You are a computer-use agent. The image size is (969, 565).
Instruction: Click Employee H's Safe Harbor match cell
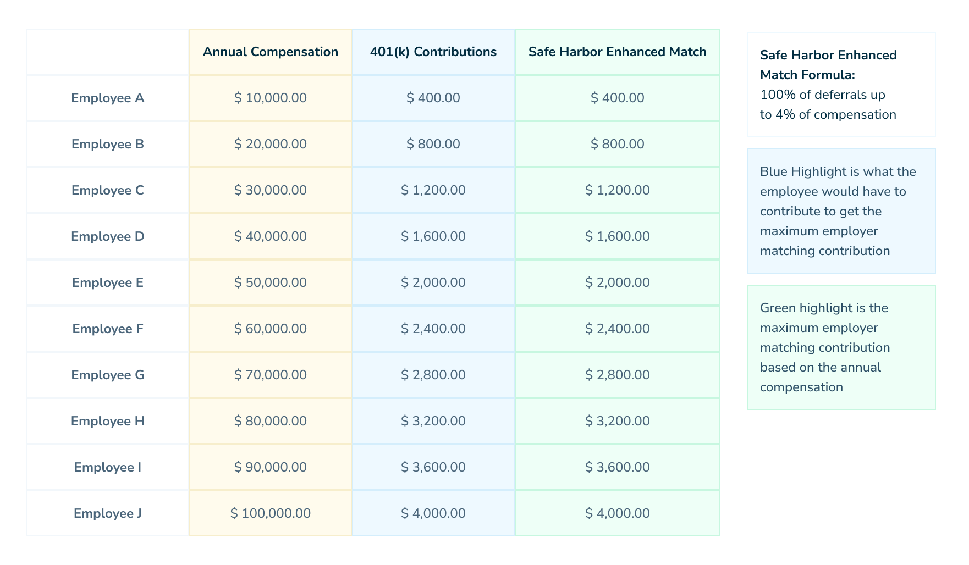coord(617,421)
